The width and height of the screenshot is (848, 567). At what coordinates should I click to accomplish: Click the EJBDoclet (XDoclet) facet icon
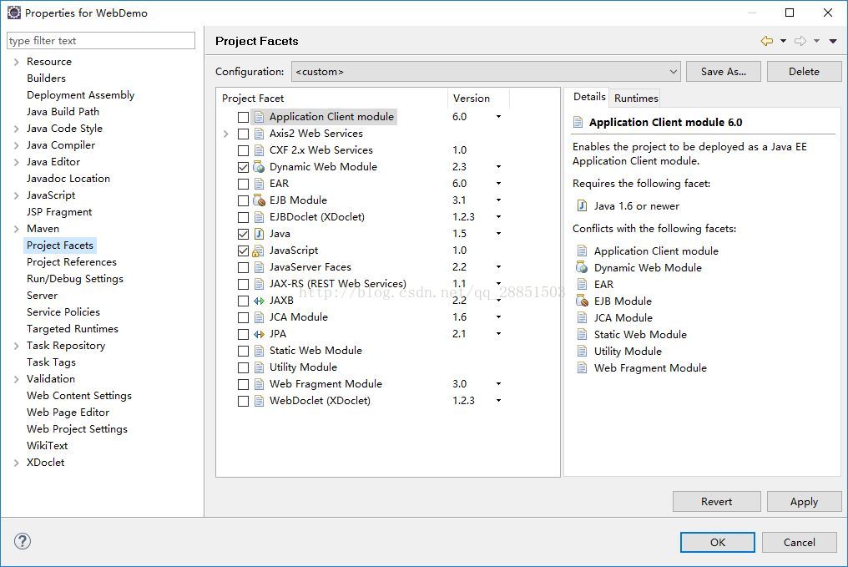(259, 217)
